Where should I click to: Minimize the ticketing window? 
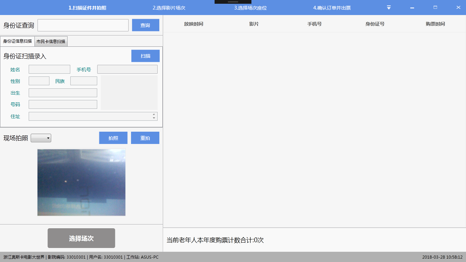[x=412, y=8]
